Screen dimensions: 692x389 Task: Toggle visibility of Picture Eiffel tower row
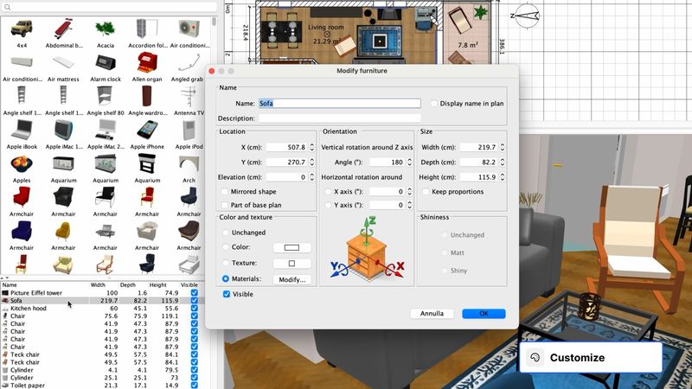pos(194,293)
